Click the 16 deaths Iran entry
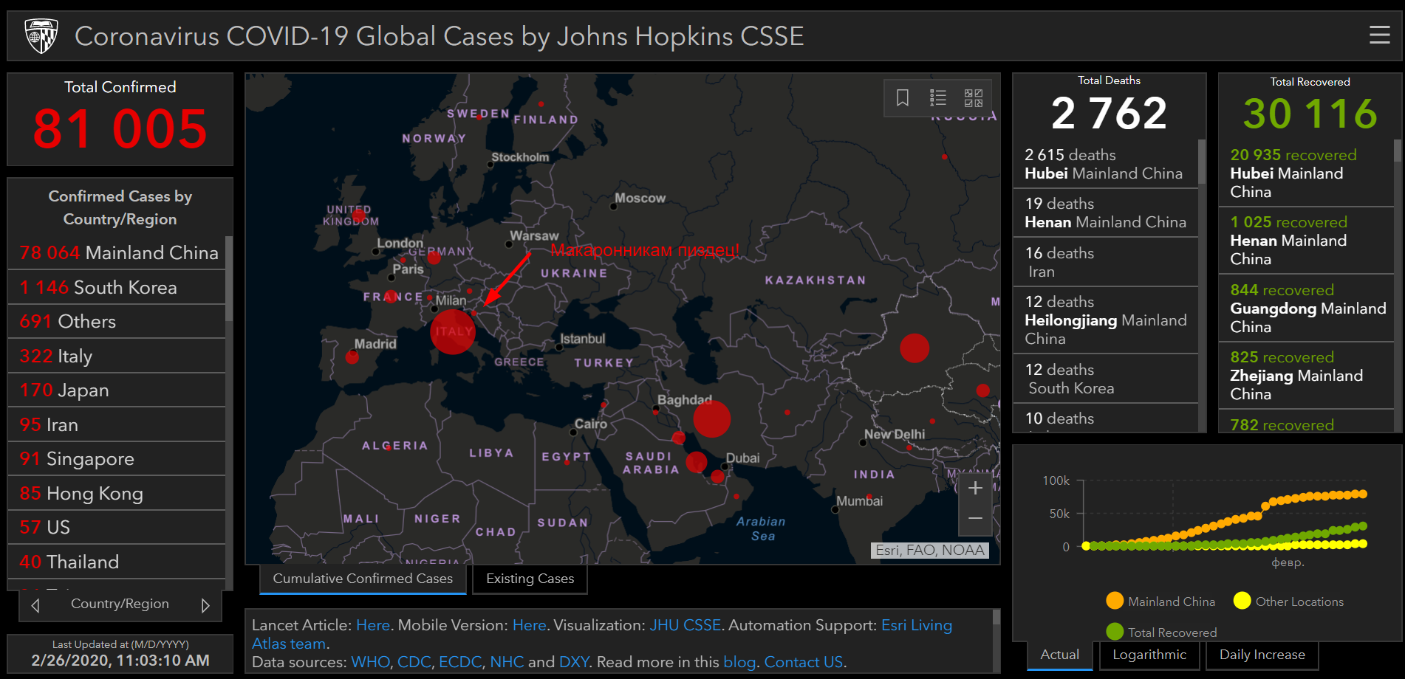This screenshot has height=679, width=1405. coord(1105,262)
